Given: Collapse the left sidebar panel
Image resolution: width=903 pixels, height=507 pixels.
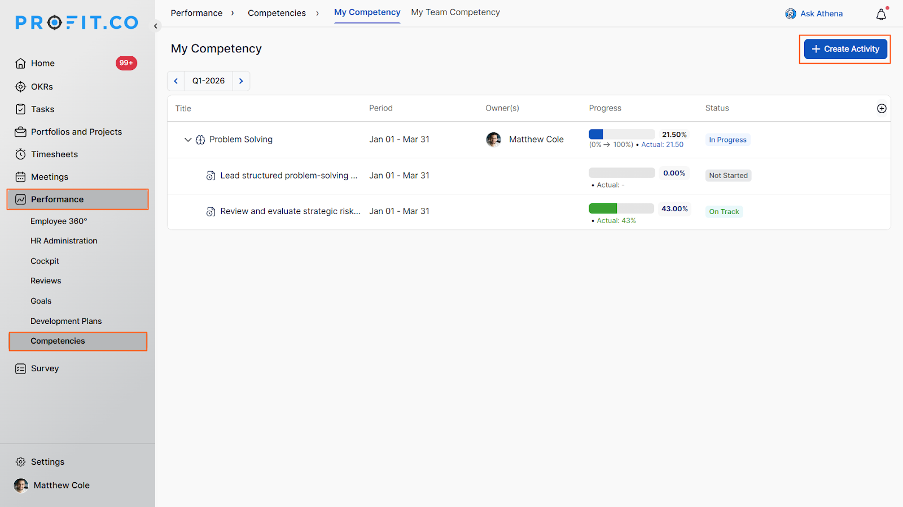Looking at the screenshot, I should pos(156,26).
